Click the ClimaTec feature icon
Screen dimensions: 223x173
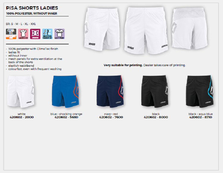11,34
